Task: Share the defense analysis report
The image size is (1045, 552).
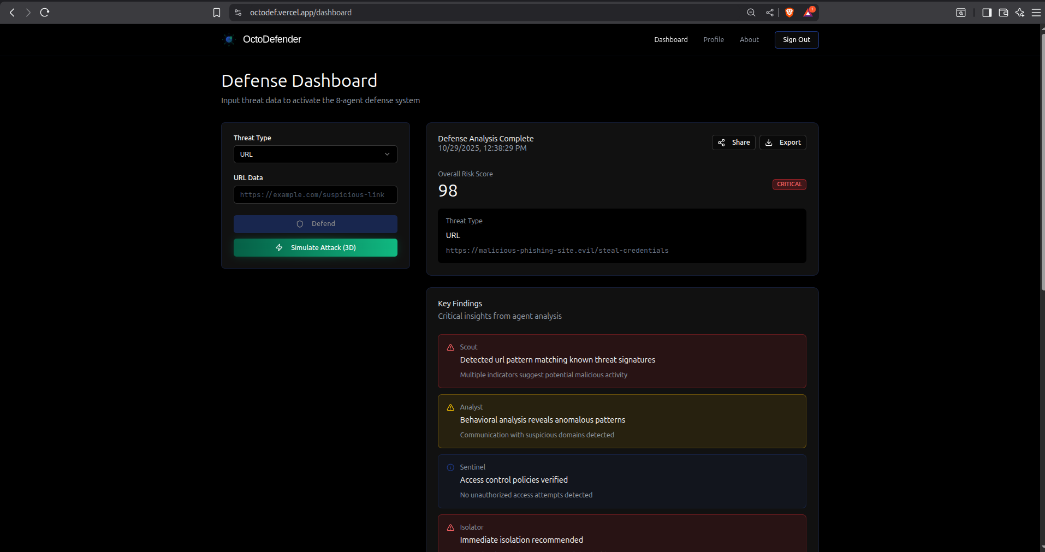Action: click(x=734, y=143)
